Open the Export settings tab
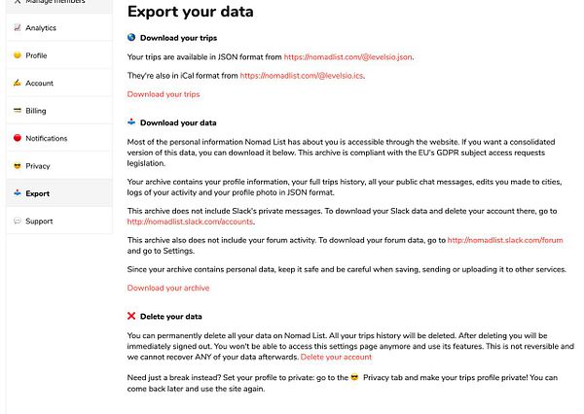This screenshot has width=584, height=414. click(59, 193)
